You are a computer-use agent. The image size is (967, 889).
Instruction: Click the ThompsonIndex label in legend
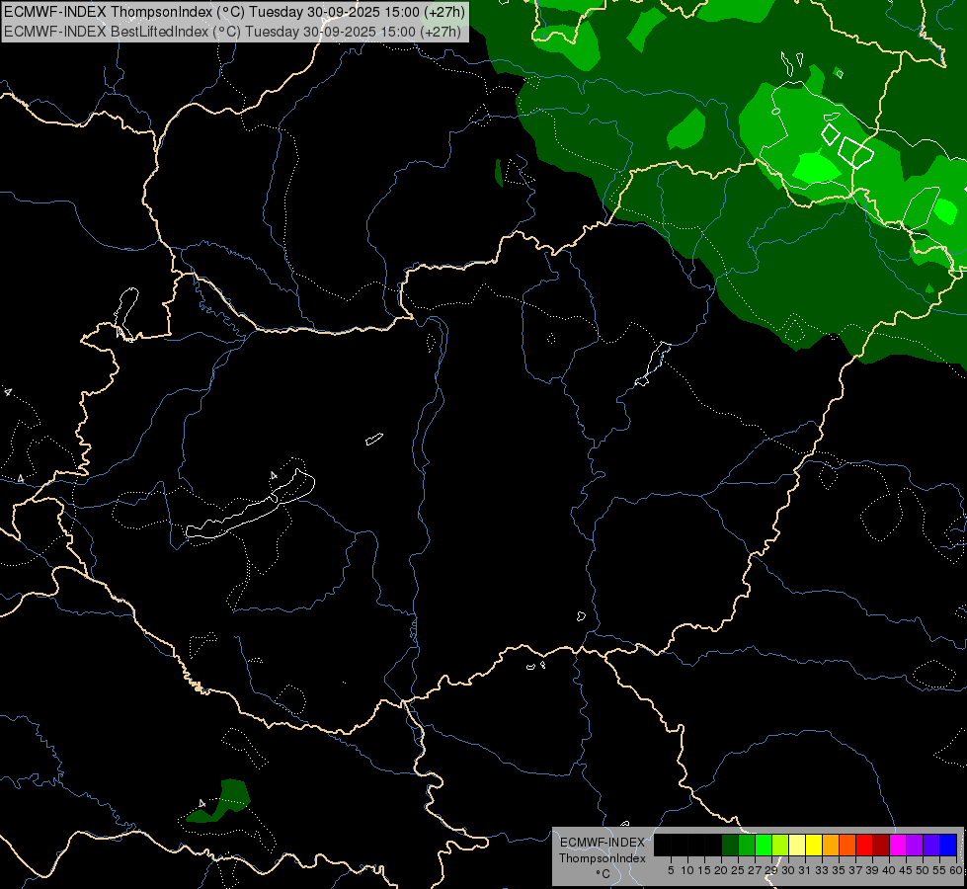click(603, 858)
